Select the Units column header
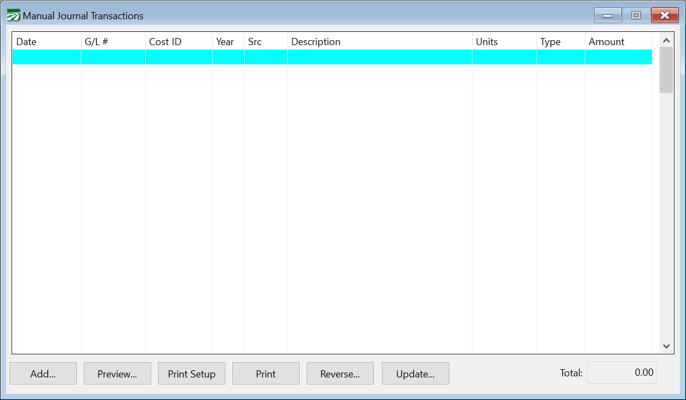Viewport: 686px width, 400px height. [504, 41]
